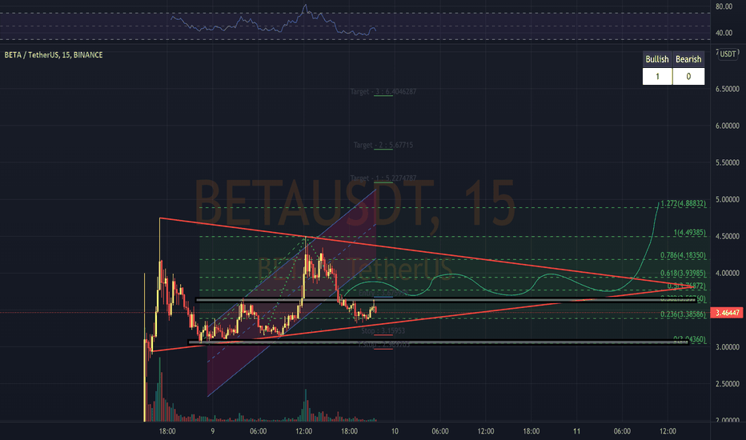
Task: Click the Target - 3 : 6.4046287 label
Action: click(383, 91)
